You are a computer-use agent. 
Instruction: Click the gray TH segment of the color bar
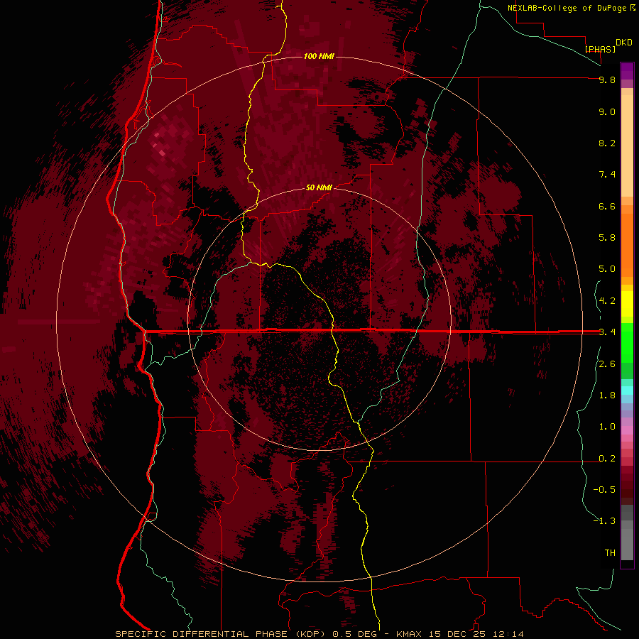(x=627, y=545)
